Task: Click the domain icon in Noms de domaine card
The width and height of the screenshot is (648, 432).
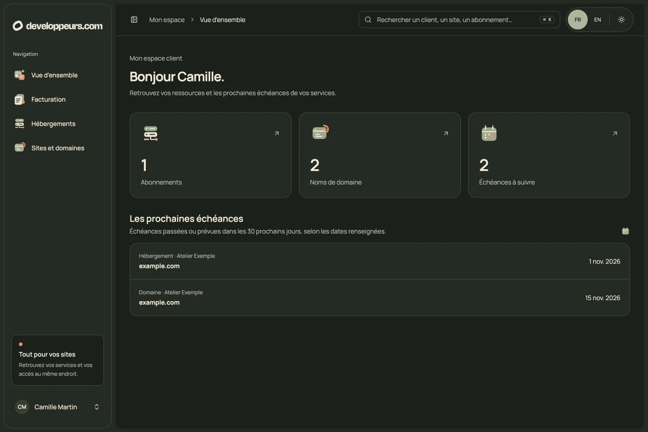Action: click(320, 132)
